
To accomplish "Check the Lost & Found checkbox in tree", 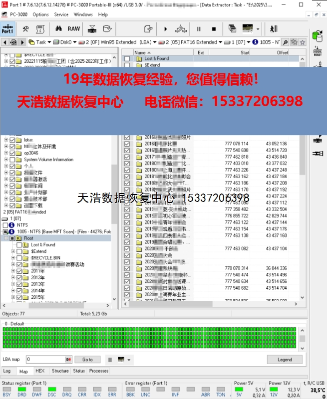I will (x=19, y=245).
